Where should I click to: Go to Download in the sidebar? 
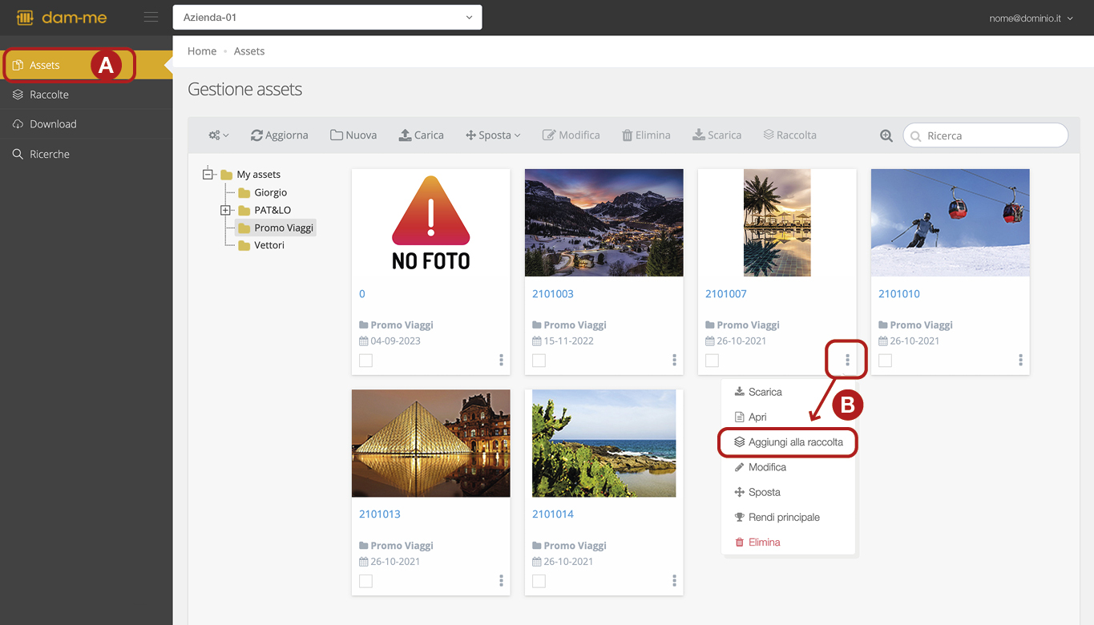tap(87, 124)
